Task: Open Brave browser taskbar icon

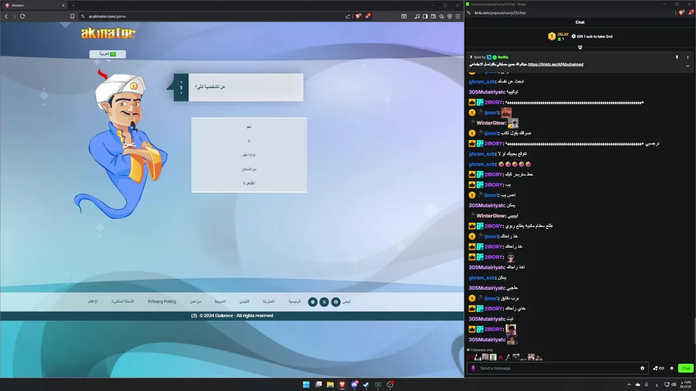Action: click(342, 384)
